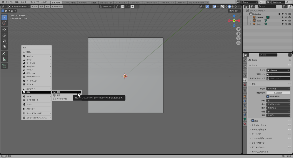The height and width of the screenshot is (158, 293).
Task: Choose 背景 from the image submenu
Action: (x=58, y=95)
